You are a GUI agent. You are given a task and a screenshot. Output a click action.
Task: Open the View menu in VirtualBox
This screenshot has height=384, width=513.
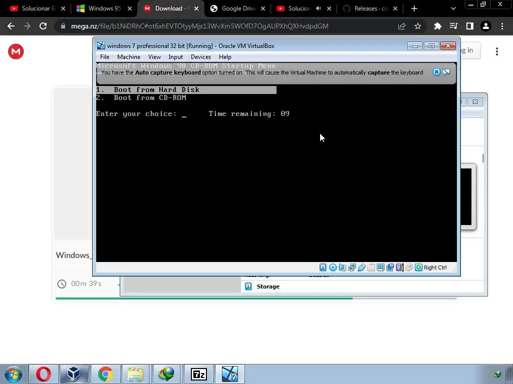click(x=154, y=57)
